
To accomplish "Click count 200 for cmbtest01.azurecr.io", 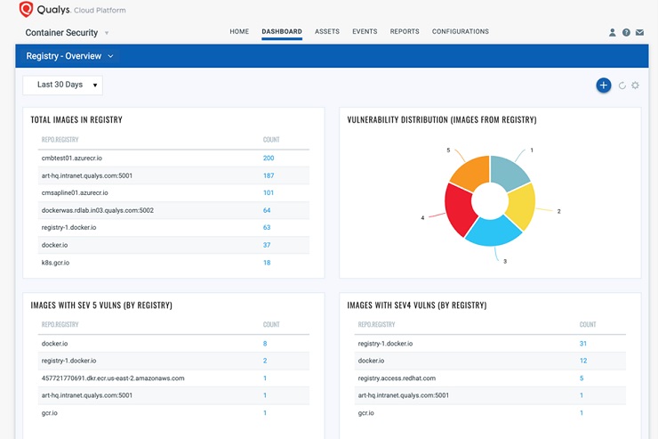I will point(268,159).
